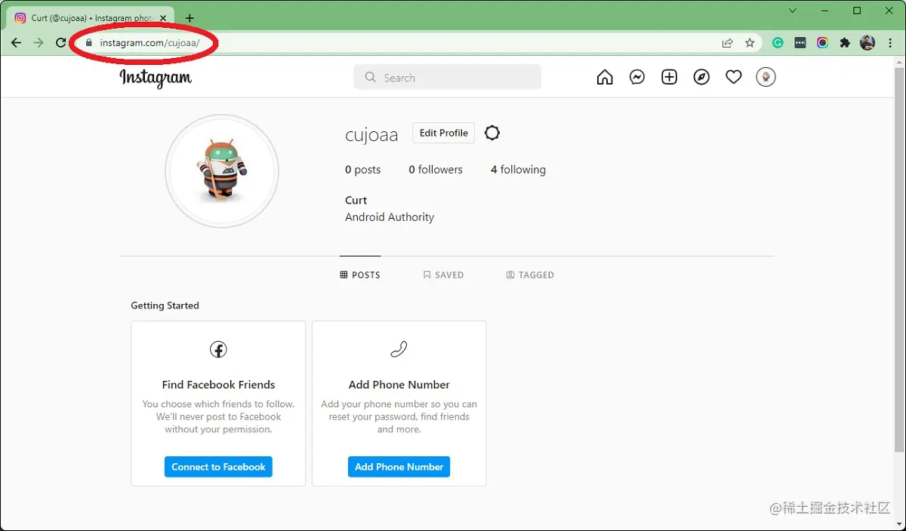
Task: Click the Android profile picture
Action: click(222, 171)
